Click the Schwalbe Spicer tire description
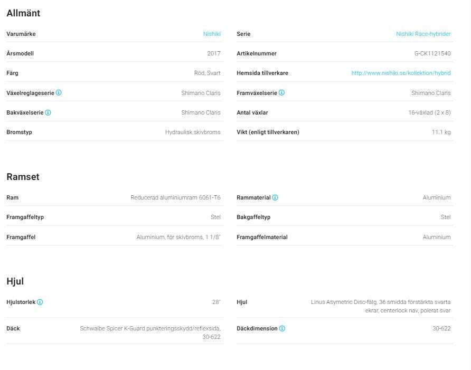This screenshot has height=370, width=471. click(x=150, y=332)
